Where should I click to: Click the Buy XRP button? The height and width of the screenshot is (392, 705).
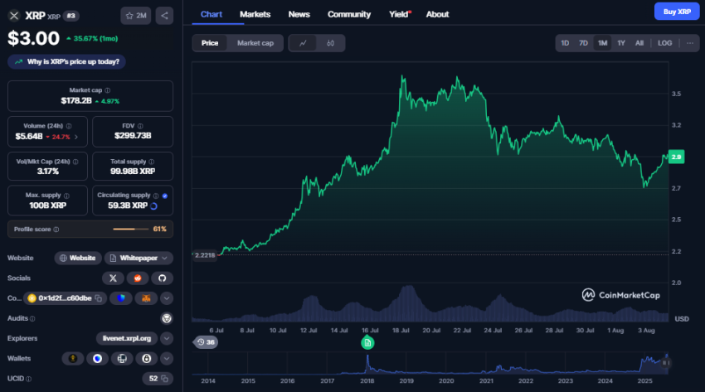pos(677,12)
